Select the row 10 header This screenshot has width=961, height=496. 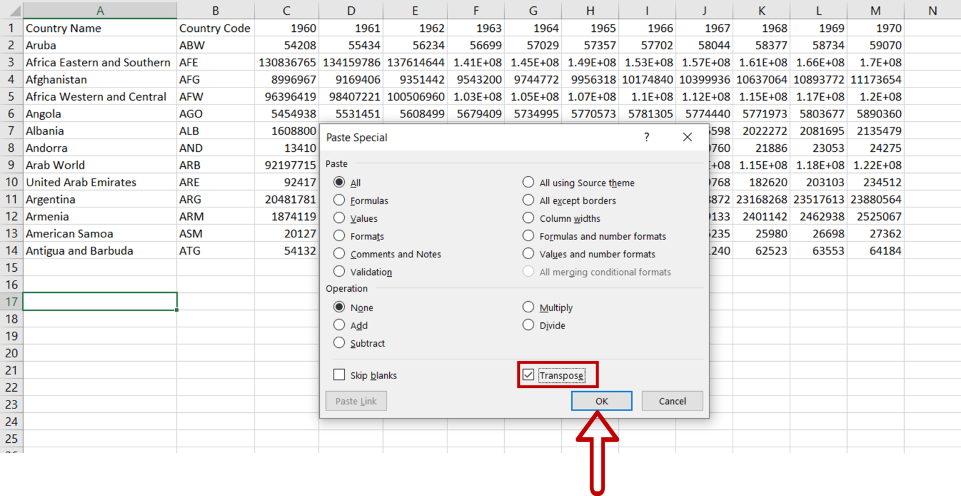click(10, 182)
